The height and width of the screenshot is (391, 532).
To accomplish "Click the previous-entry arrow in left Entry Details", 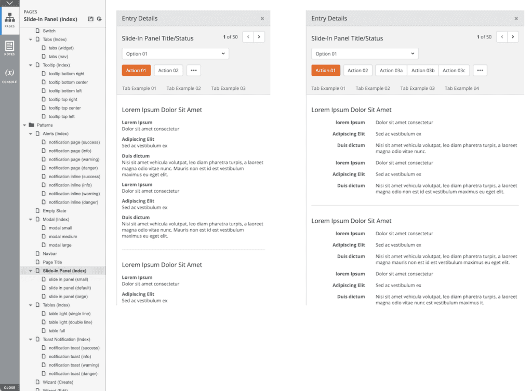I will pyautogui.click(x=248, y=36).
